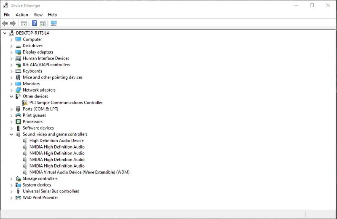
Task: Open the View menu
Action: [x=38, y=15]
